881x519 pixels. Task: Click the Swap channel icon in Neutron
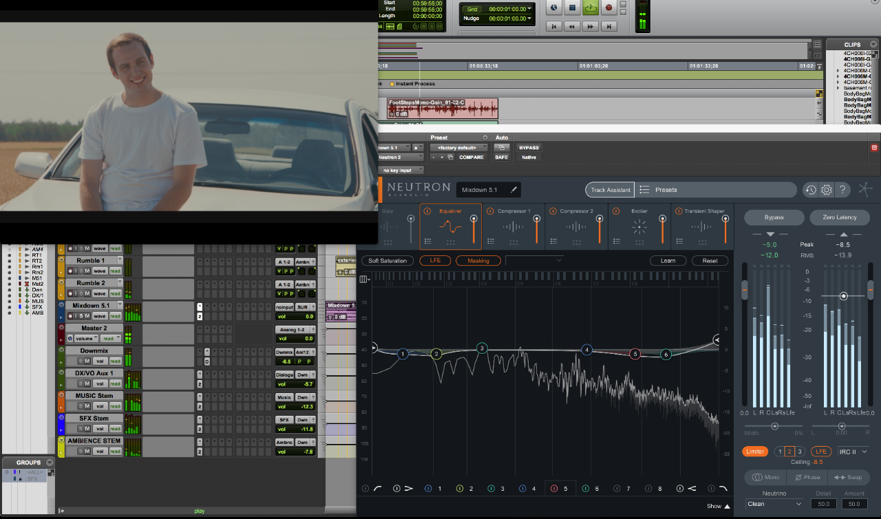point(849,477)
